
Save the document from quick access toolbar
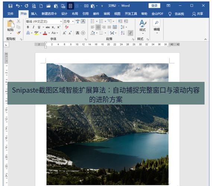10,6
